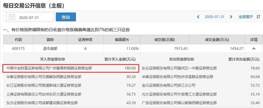Click the 买入营业部名称 header
263x108 pixels.
click(x=53, y=59)
